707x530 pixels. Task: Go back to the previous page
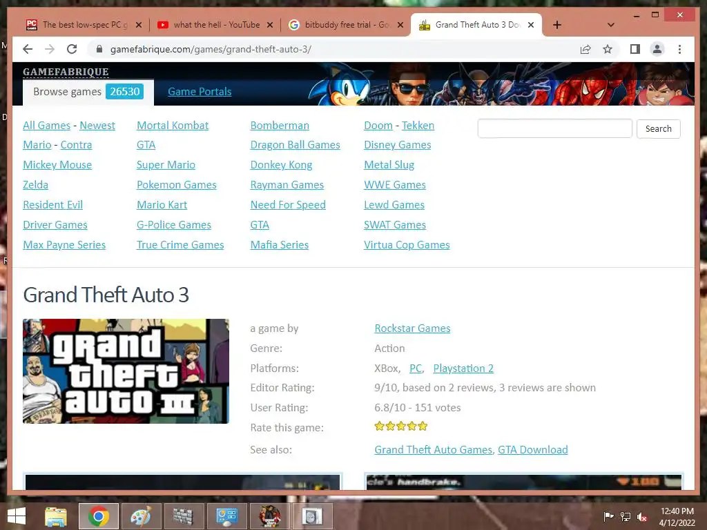[28, 49]
